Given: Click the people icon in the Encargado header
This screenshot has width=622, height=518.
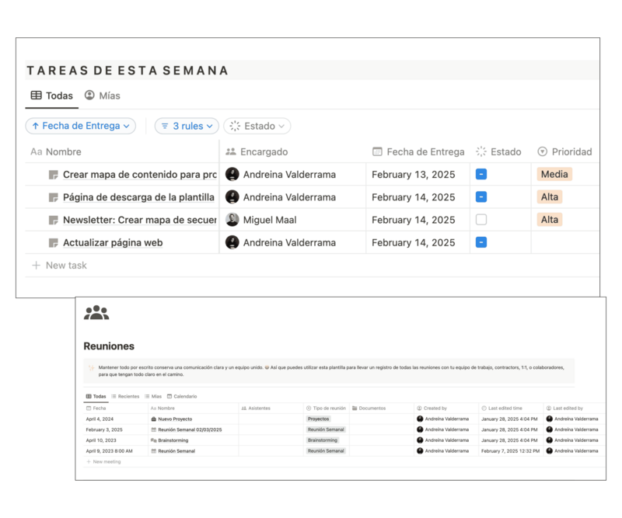Looking at the screenshot, I should [x=231, y=151].
